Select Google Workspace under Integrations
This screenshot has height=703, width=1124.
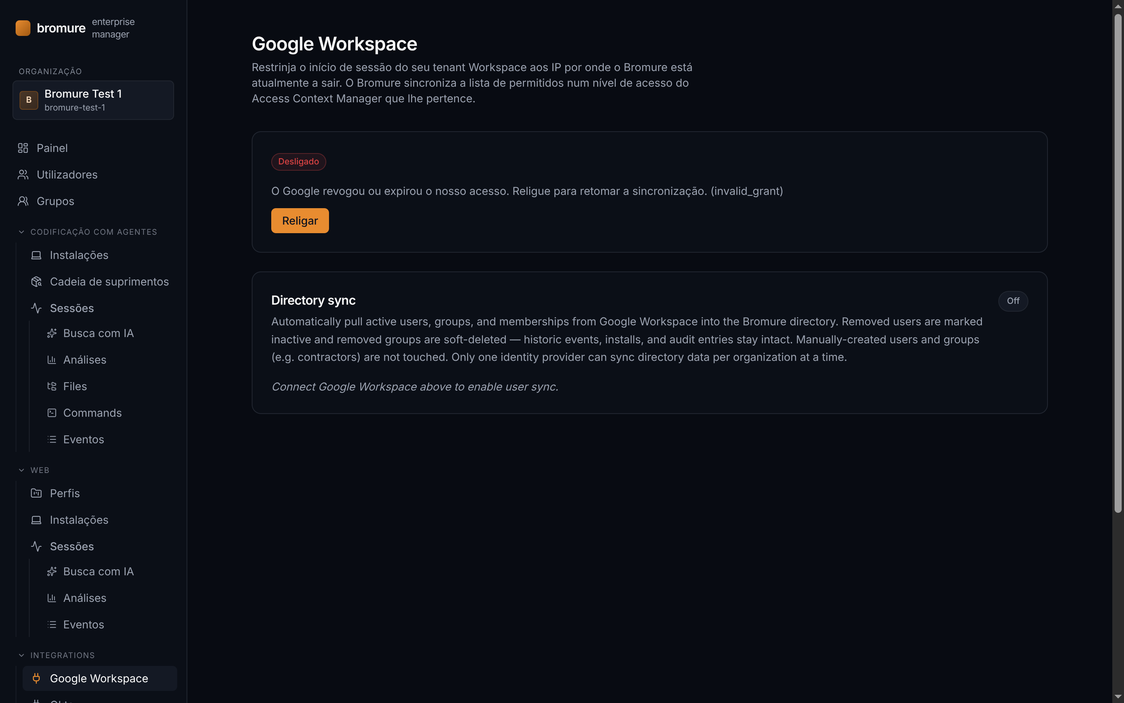(100, 678)
